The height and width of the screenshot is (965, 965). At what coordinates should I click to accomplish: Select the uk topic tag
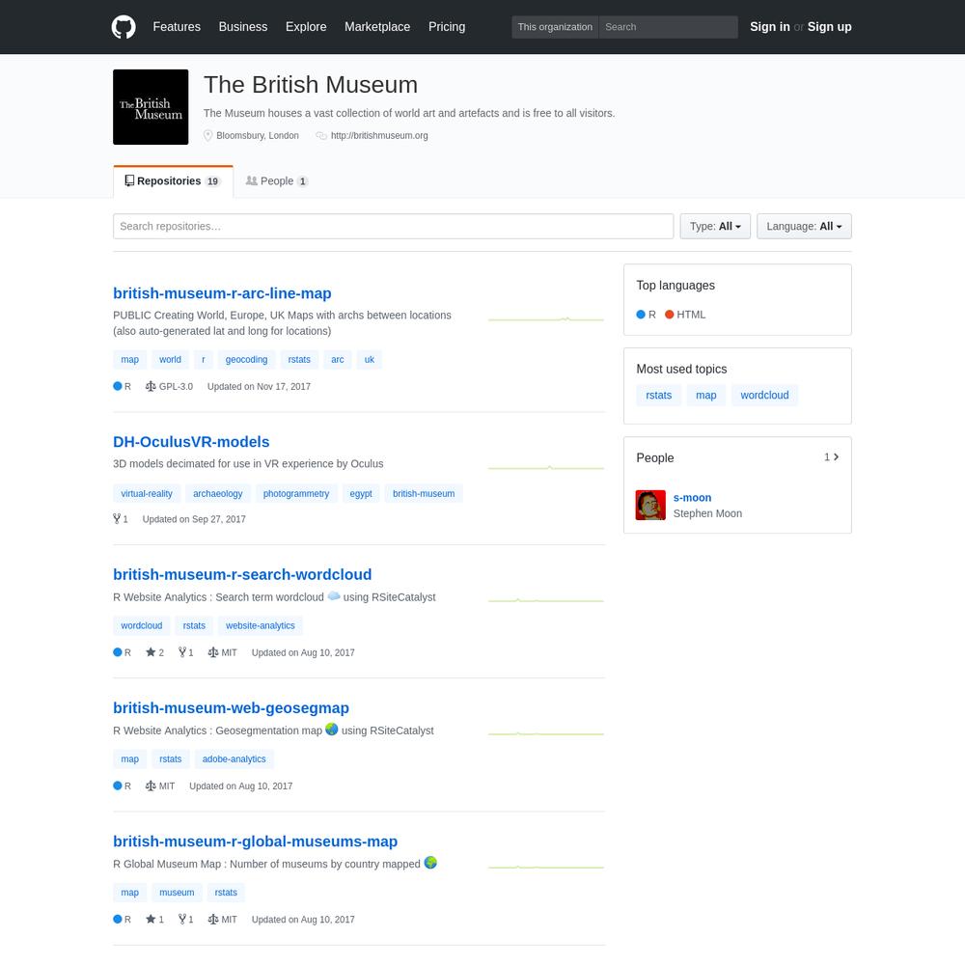[370, 359]
